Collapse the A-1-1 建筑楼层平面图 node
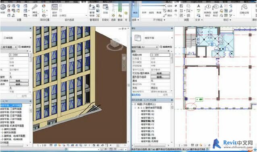This screenshot has height=152, width=257. coord(135,108)
